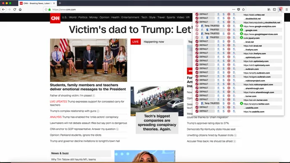Image resolution: width=290 pixels, height=163 pixels.
Task: Toggle HTTPS lock for analytics.twitter.com
Action: point(241,103)
